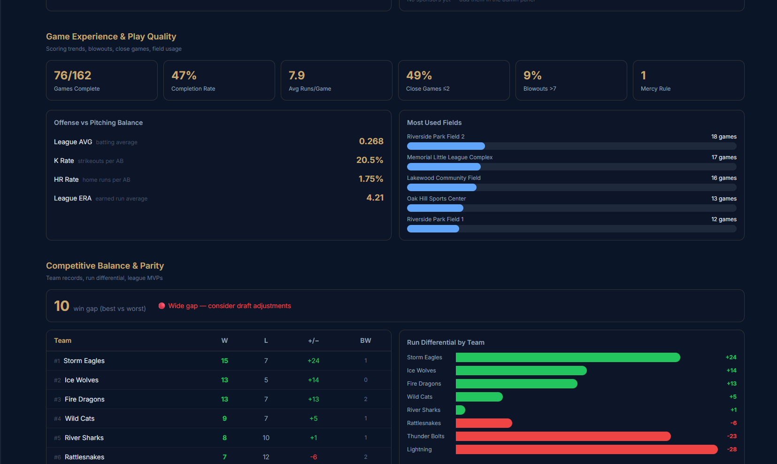Sort the standings by the W column
Image resolution: width=777 pixels, height=464 pixels.
[224, 340]
